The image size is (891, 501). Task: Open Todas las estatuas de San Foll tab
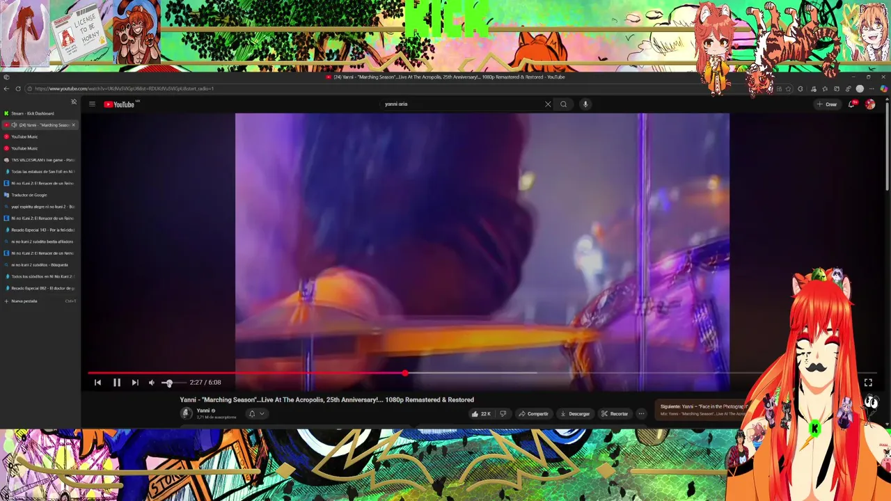coord(40,171)
